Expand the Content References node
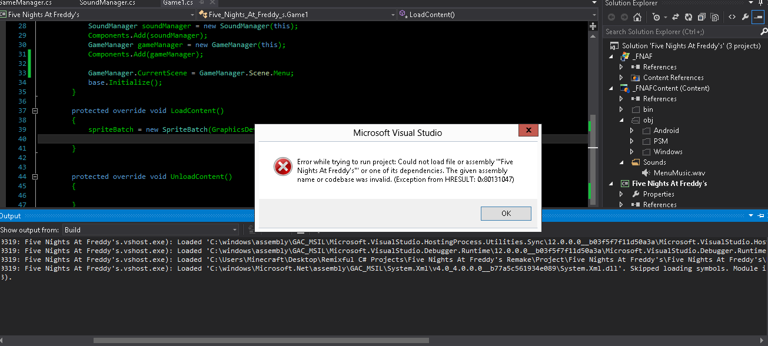 [621, 78]
